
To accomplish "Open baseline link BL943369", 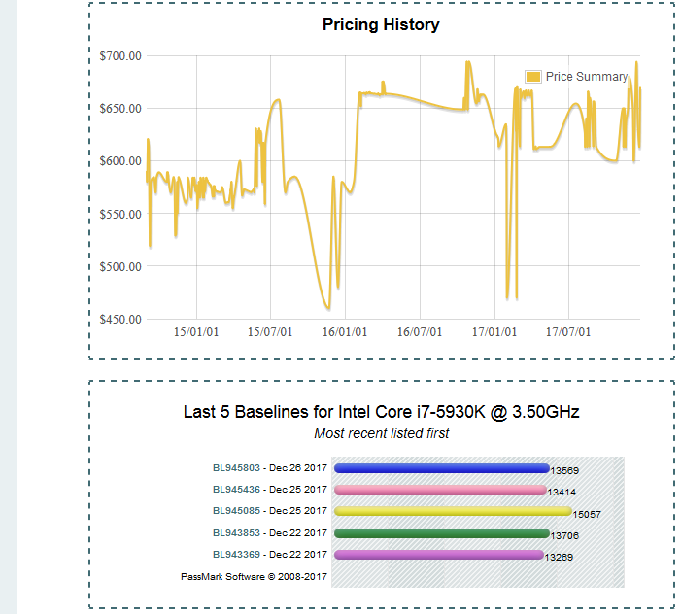I will click(x=236, y=554).
